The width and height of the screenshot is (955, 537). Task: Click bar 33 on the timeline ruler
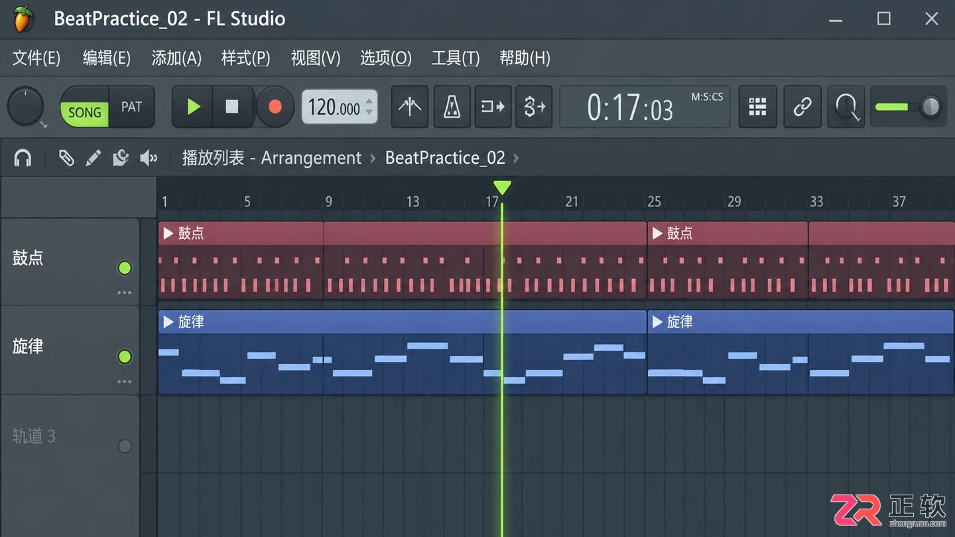click(816, 202)
